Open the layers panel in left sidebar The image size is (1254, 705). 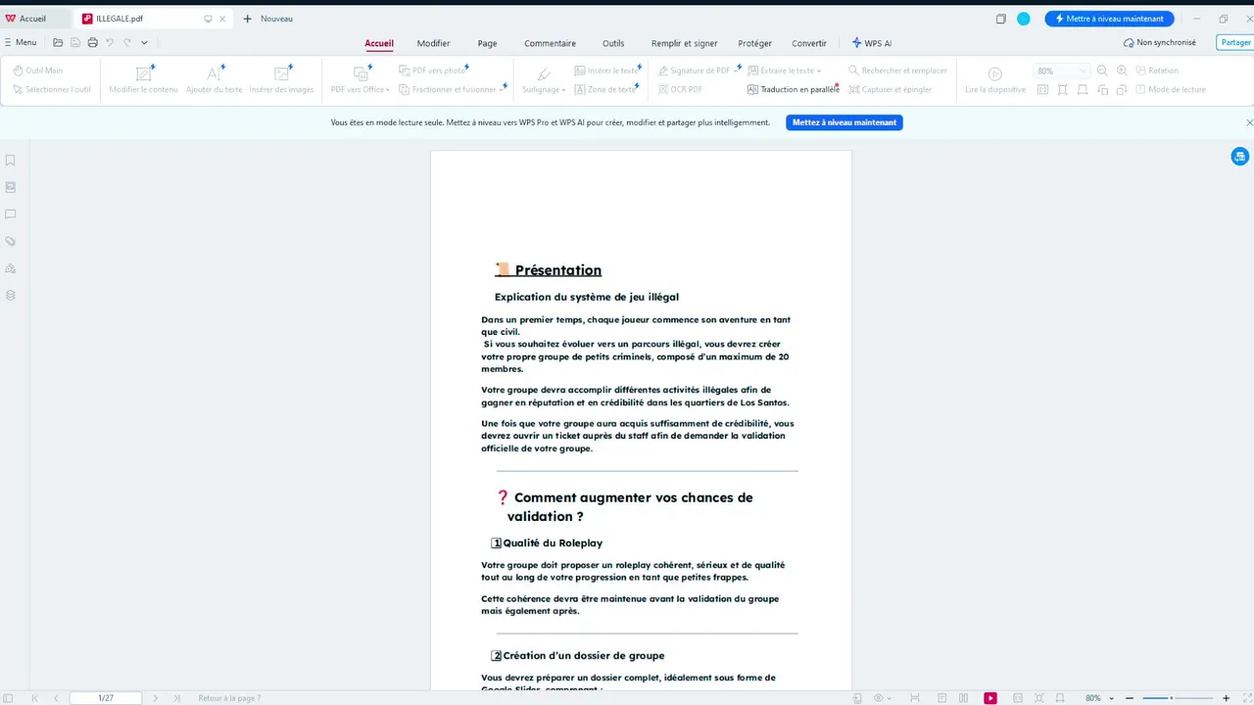tap(11, 295)
